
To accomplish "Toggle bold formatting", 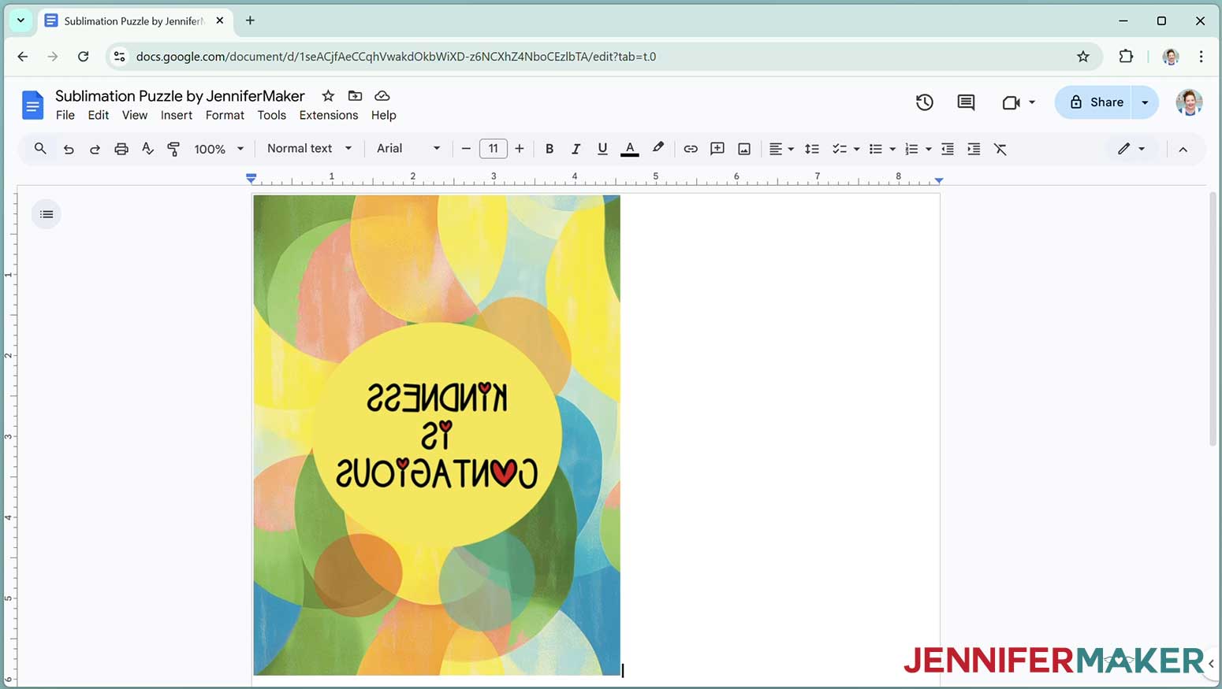I will 550,149.
